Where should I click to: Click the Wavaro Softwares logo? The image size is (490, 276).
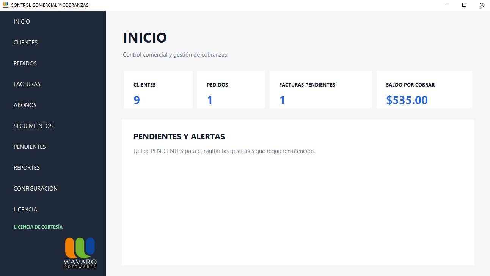click(x=80, y=253)
